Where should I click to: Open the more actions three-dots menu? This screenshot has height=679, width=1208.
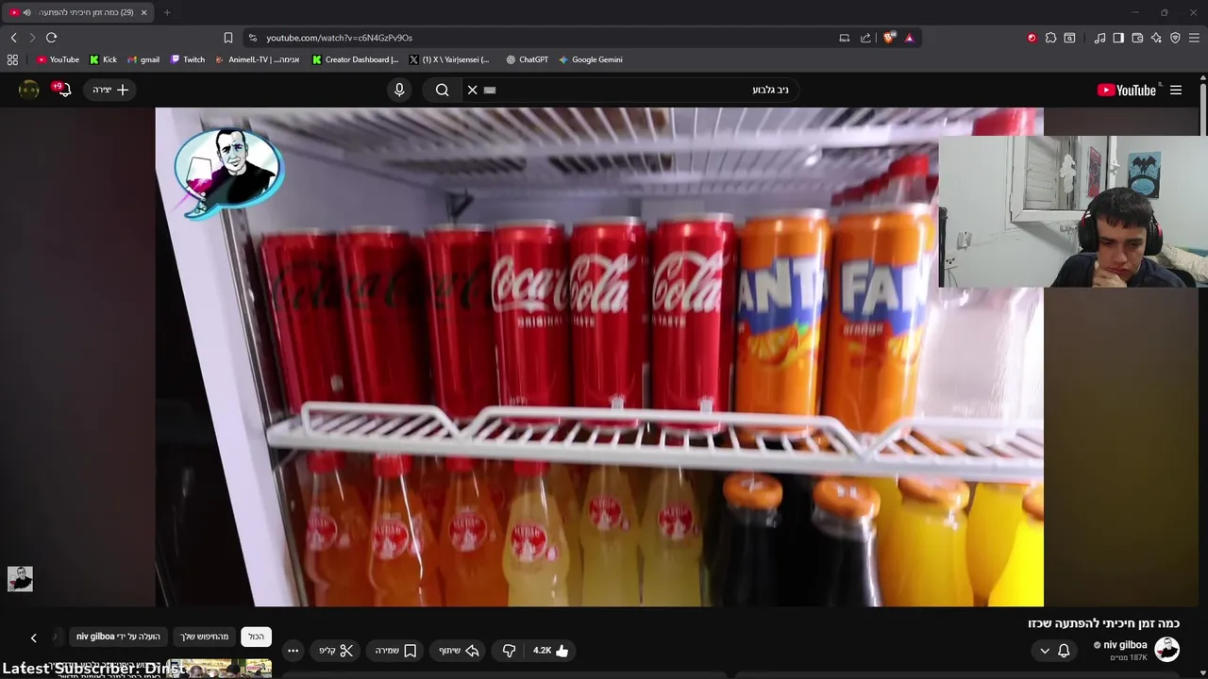pyautogui.click(x=293, y=651)
